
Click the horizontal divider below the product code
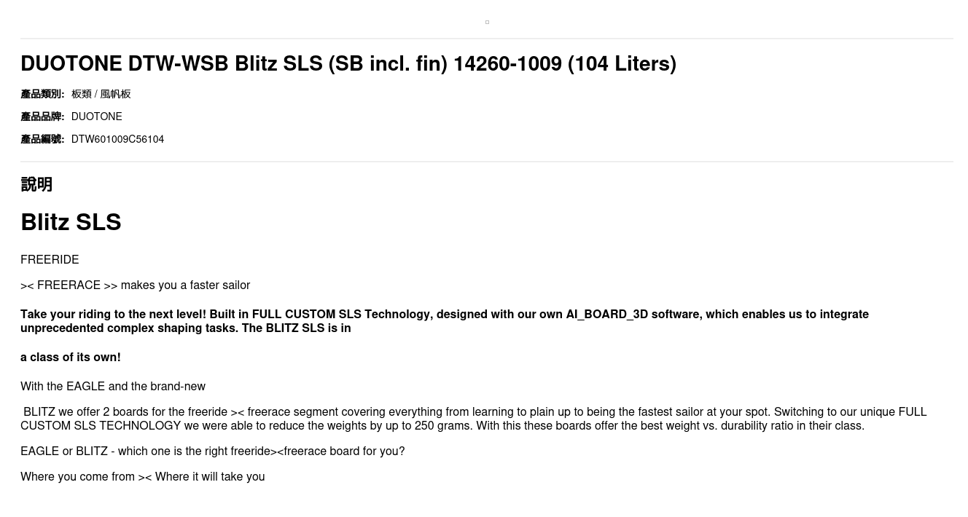pos(487,162)
